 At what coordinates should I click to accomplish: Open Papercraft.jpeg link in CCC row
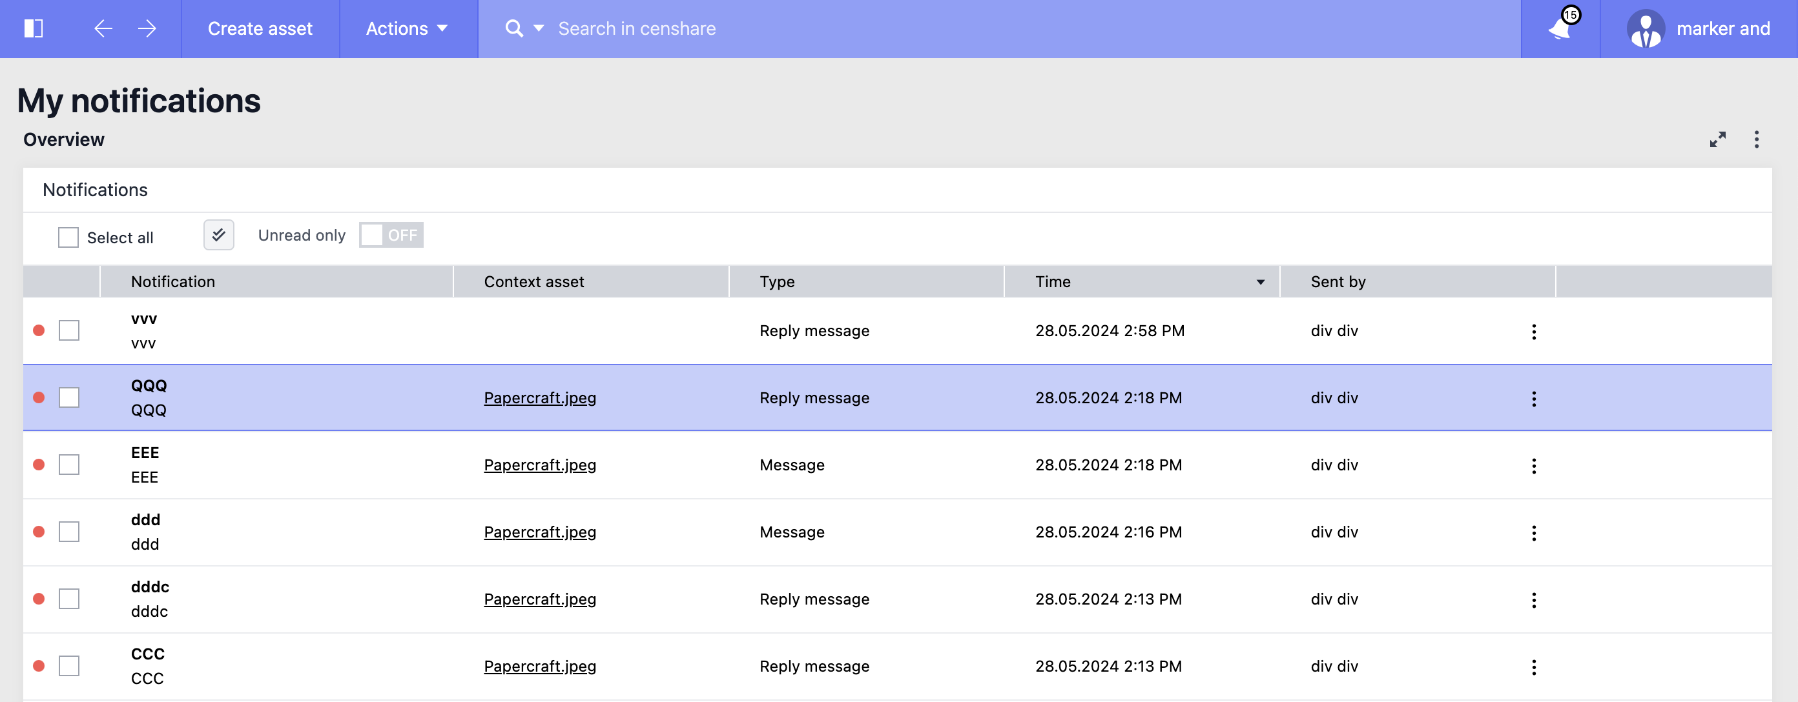tap(539, 667)
